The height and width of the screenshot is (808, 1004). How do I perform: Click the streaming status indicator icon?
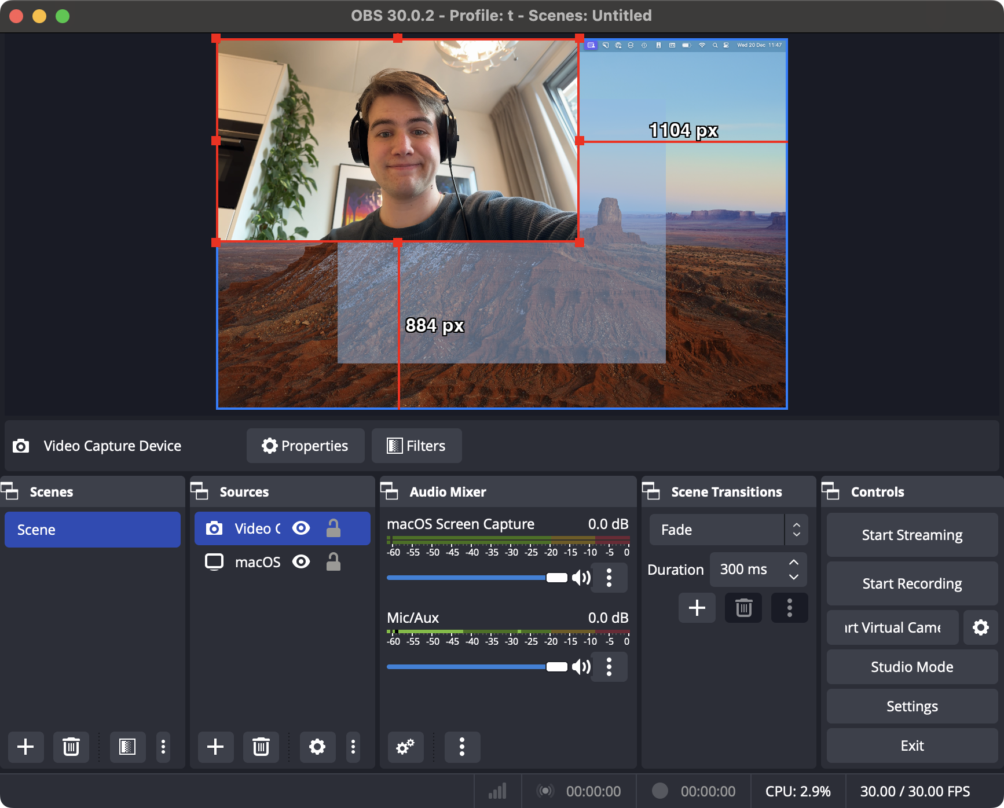pos(545,791)
